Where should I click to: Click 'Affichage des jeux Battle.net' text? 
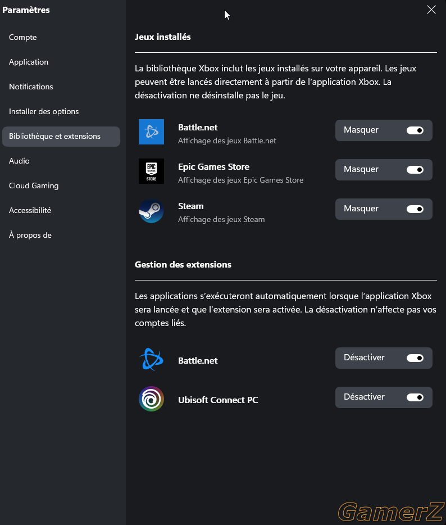(227, 141)
